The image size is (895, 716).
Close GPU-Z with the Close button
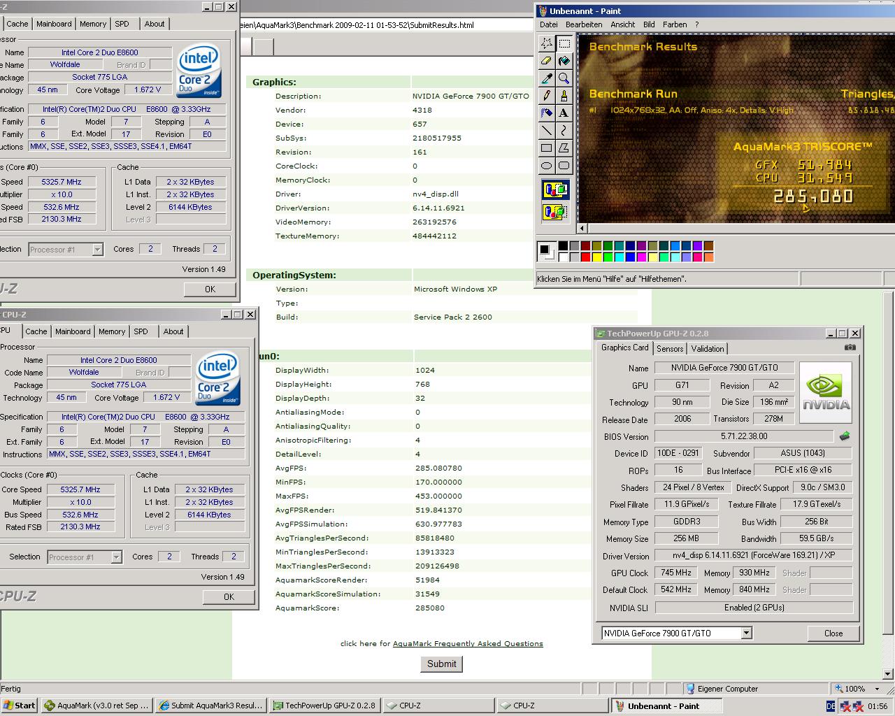click(833, 633)
